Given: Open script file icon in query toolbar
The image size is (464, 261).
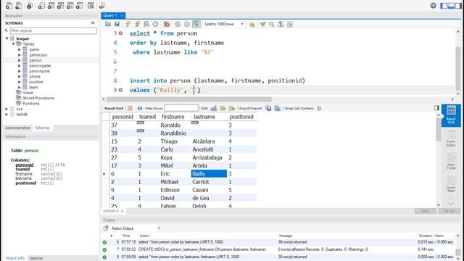Looking at the screenshot, I should point(108,24).
